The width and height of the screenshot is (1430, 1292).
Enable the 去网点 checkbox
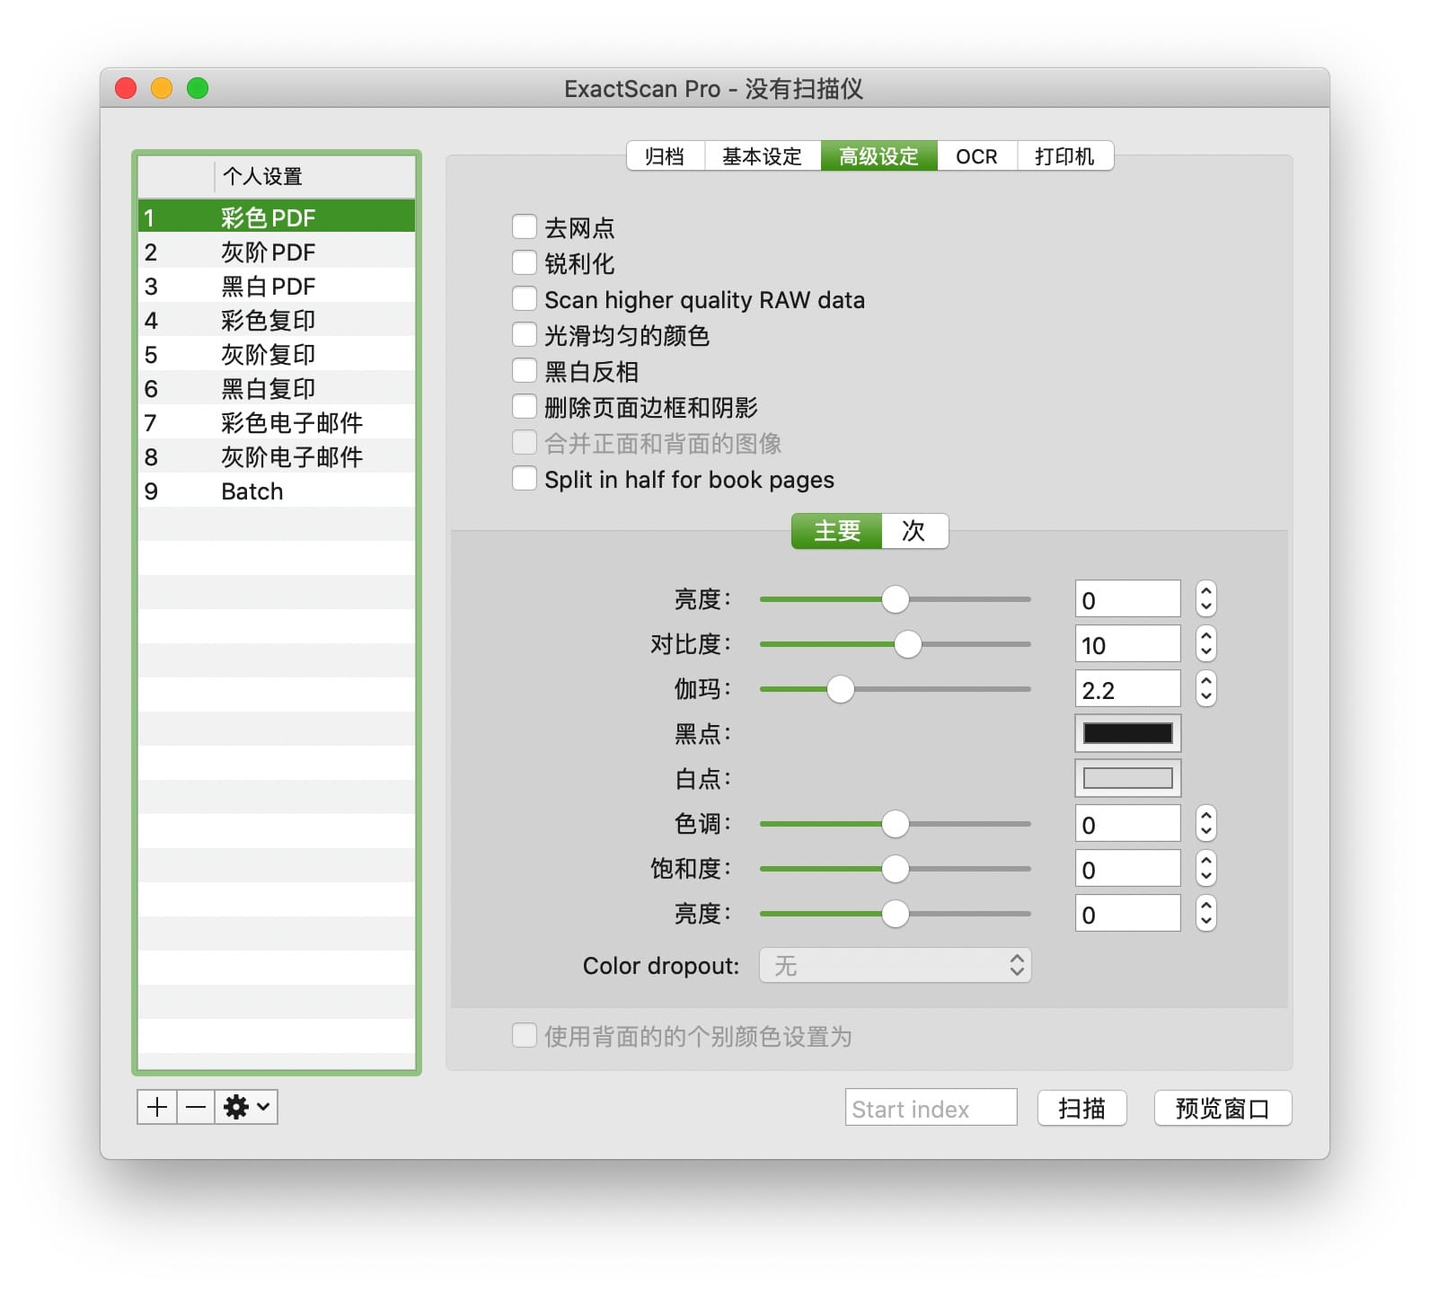click(x=525, y=227)
